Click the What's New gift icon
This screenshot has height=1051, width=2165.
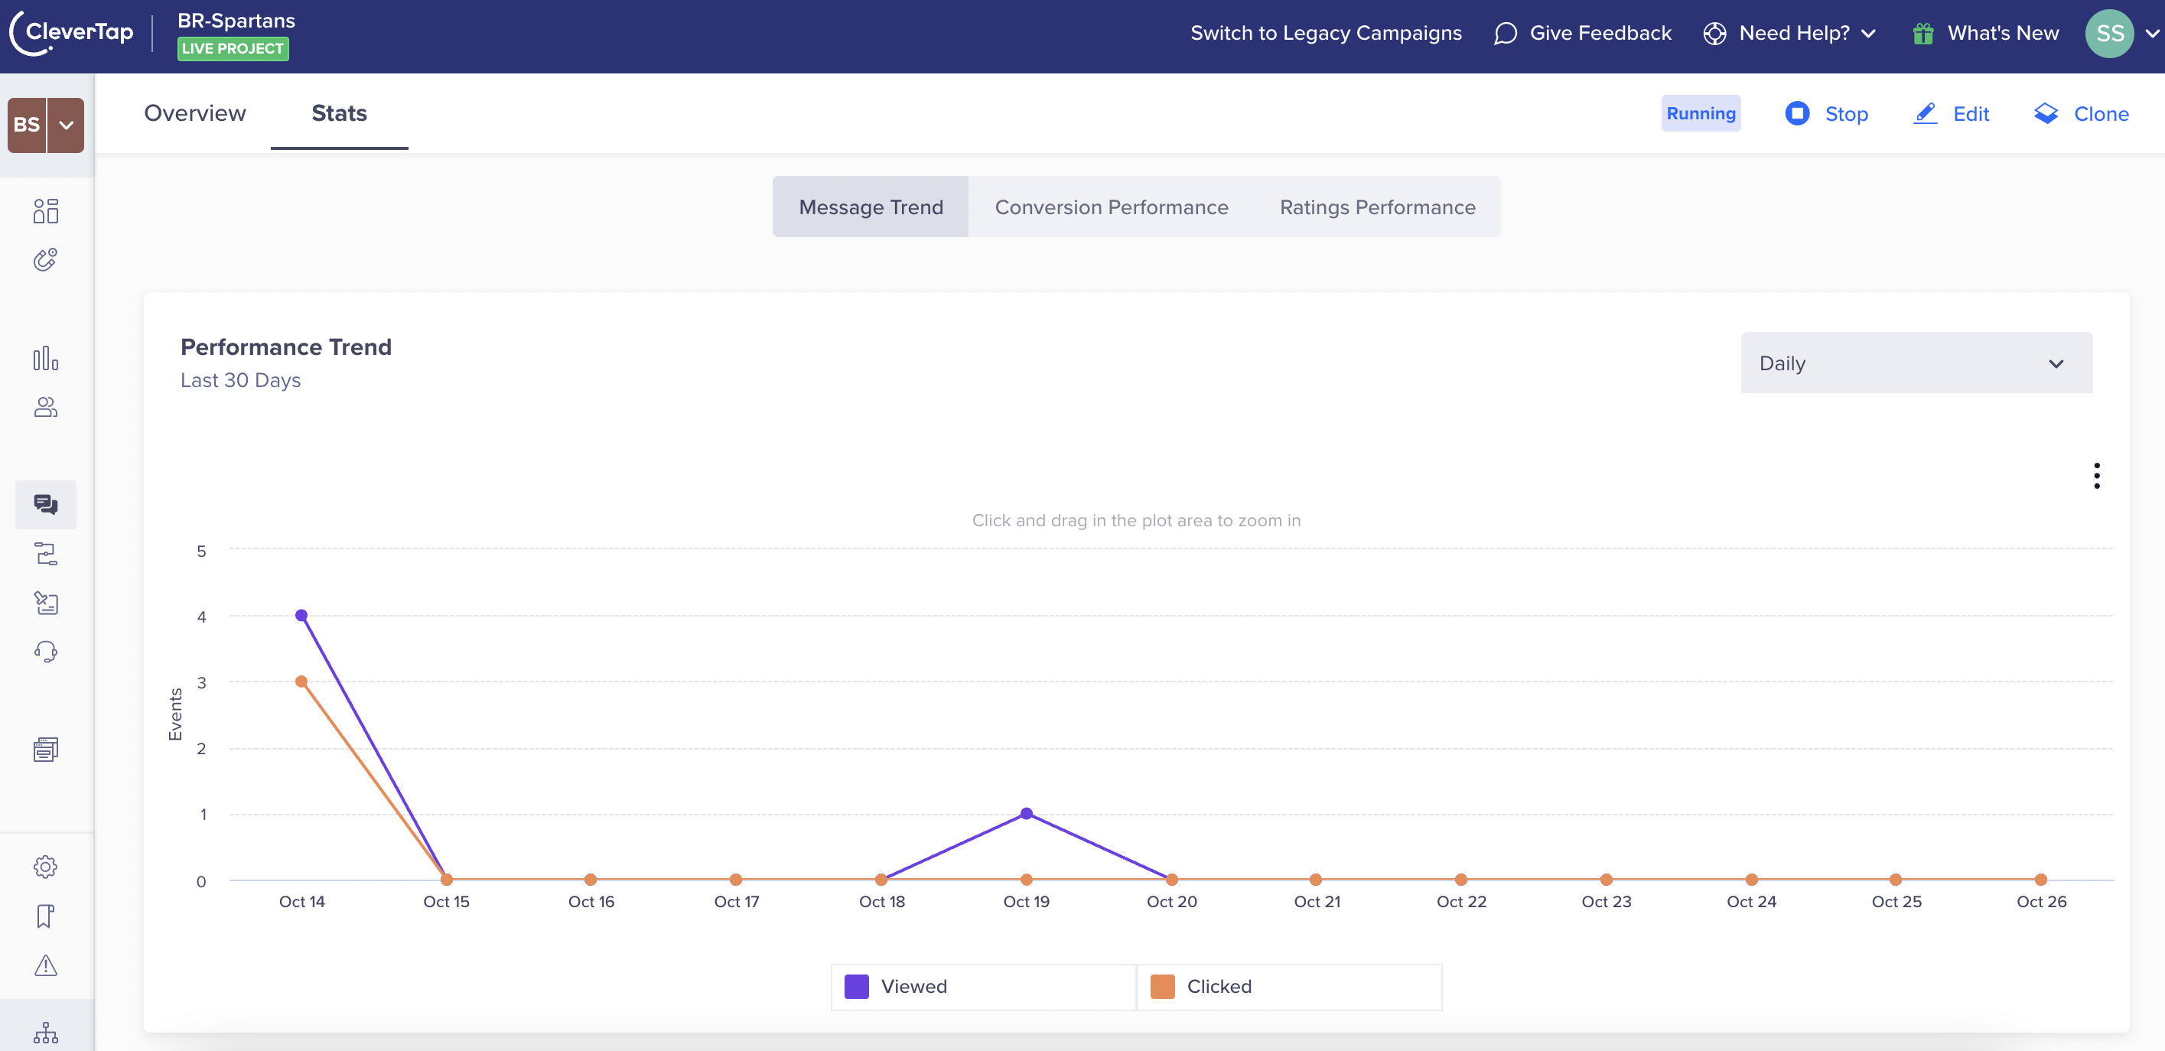click(1923, 34)
